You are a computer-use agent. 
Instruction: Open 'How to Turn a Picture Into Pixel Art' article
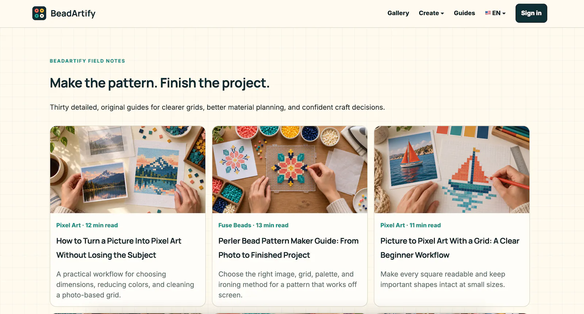(119, 248)
